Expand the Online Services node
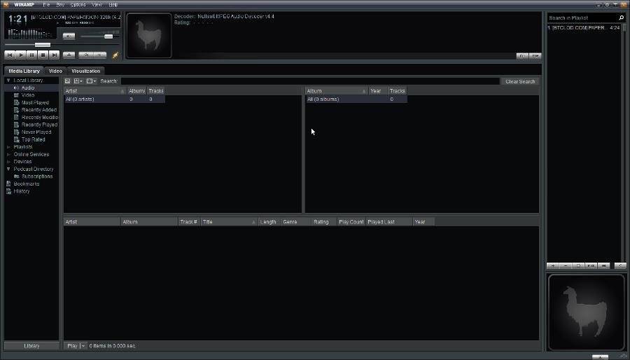Image resolution: width=630 pixels, height=360 pixels. click(x=8, y=154)
